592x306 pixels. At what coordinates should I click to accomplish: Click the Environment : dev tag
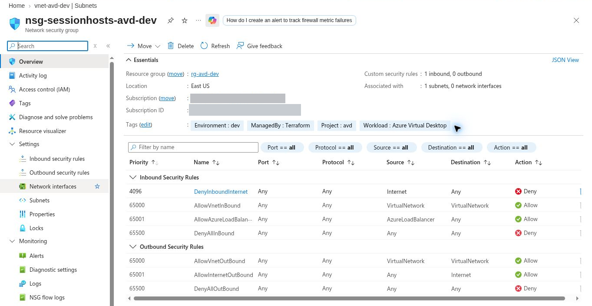point(217,125)
